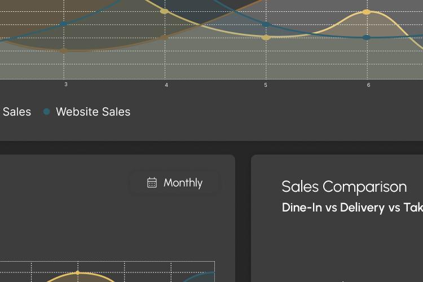Toggle the teal Website Sales legend dot

pos(46,112)
